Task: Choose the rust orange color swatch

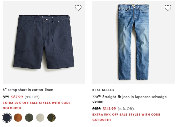Action: [18, 118]
